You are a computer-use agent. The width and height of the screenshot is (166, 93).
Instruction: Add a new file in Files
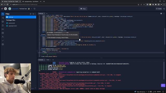pos(31,14)
